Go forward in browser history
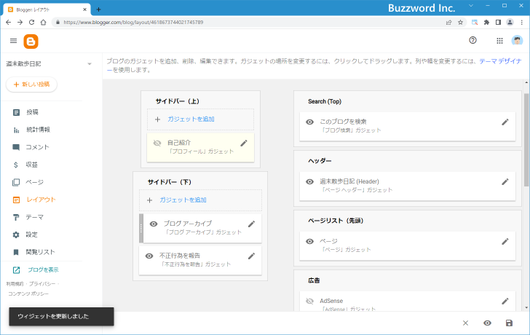This screenshot has width=530, height=335. tap(20, 23)
